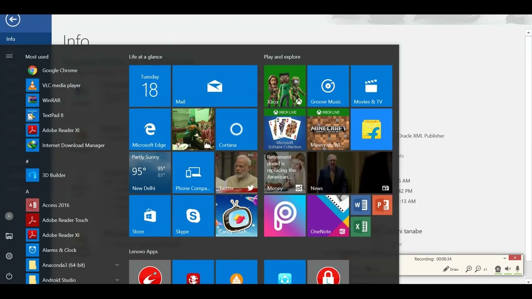Screen dimensions: 532x299
Task: Open the Movies & TV tile
Action: [x=371, y=86]
